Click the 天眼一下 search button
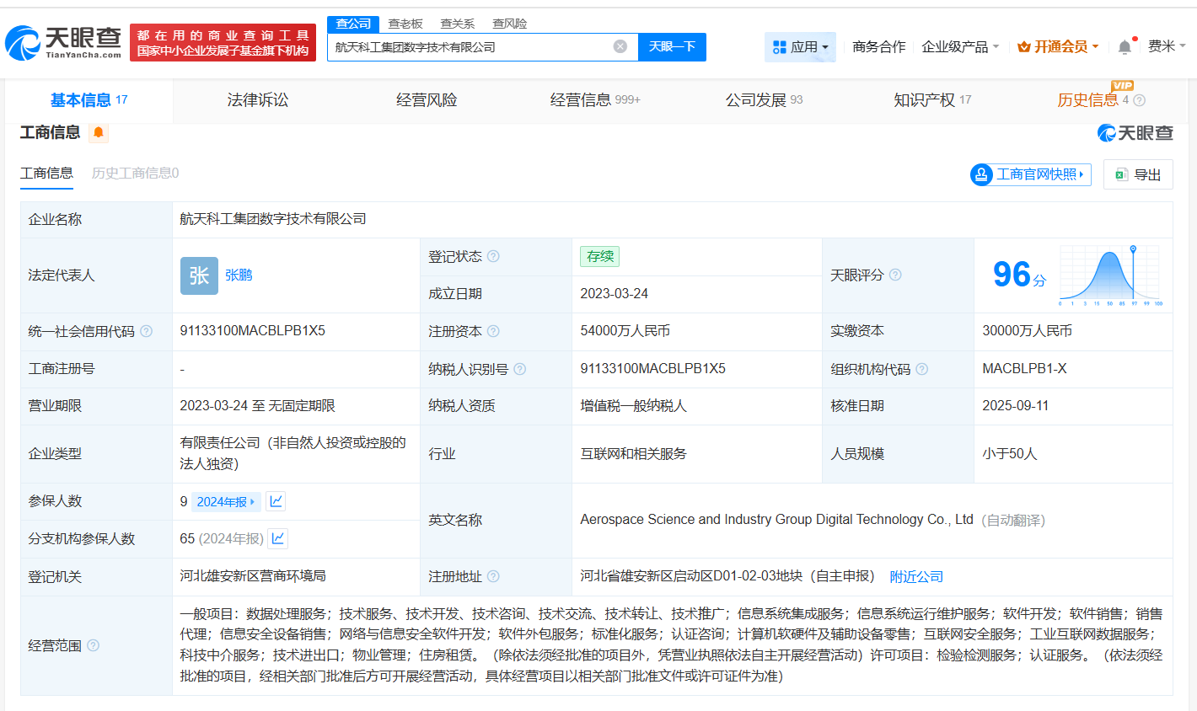This screenshot has width=1197, height=711. coord(672,47)
